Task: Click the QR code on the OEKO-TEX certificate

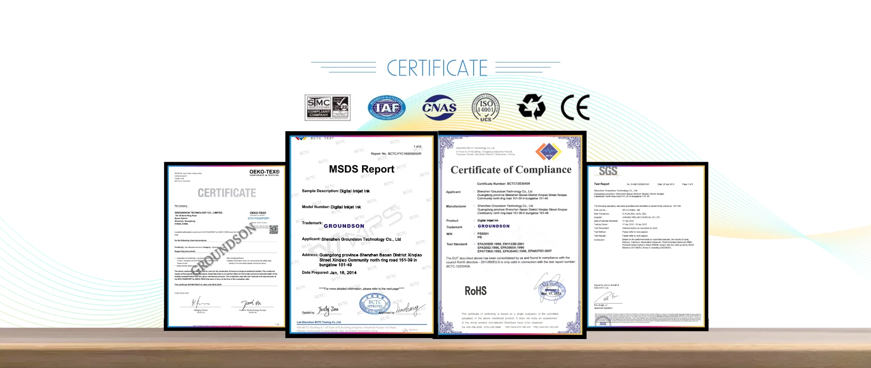Action: (x=274, y=229)
